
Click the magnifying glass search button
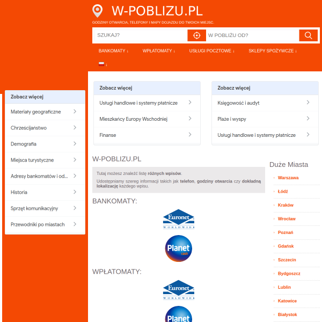pyautogui.click(x=308, y=35)
